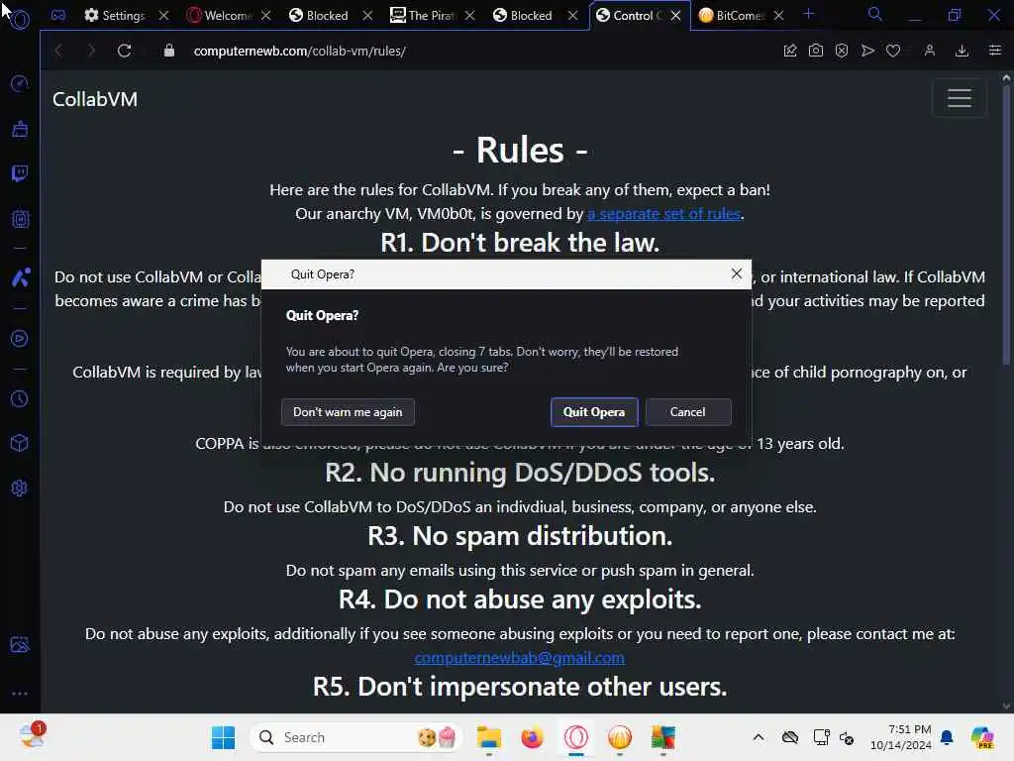Open History clock icon in sidebar
Viewport: 1014px width, 761px height.
pos(20,399)
